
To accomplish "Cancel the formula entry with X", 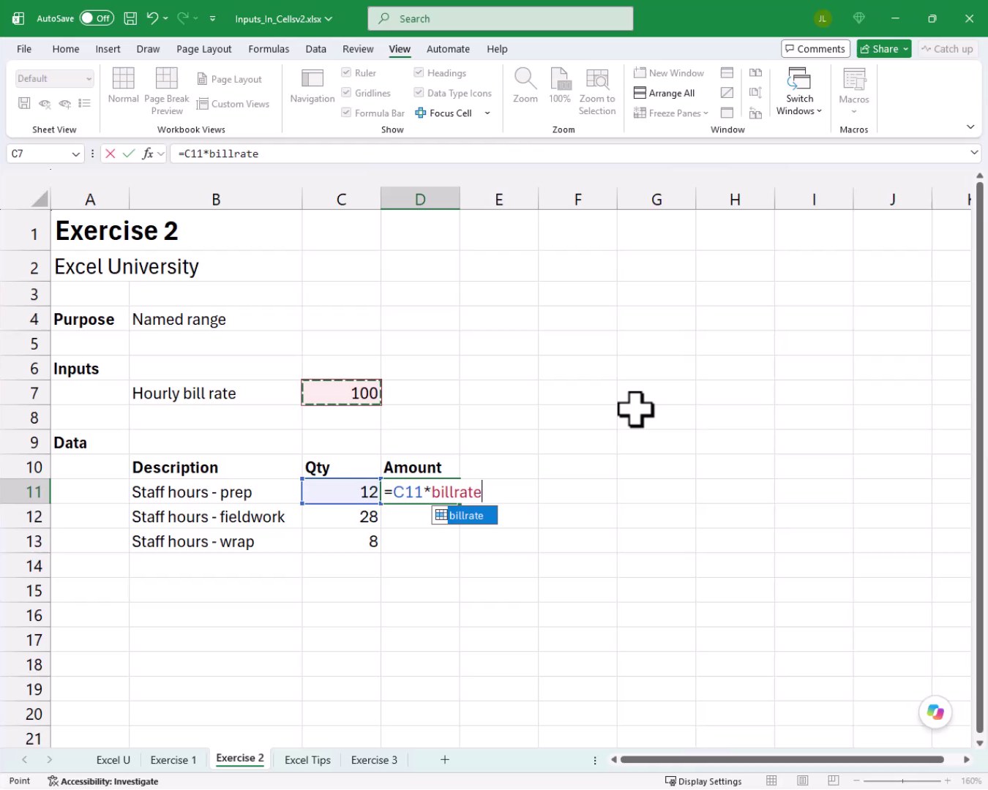I will [111, 154].
